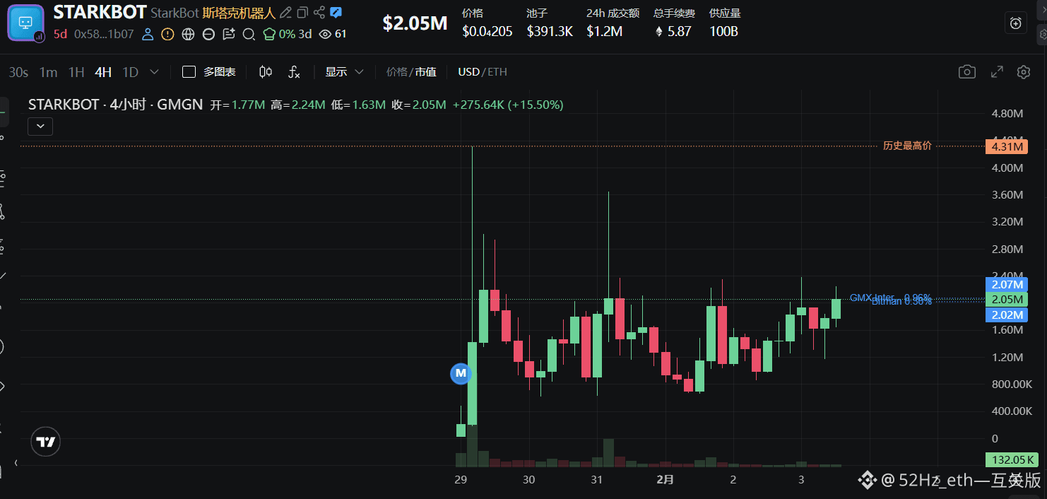Click the 历史最高价 line label
This screenshot has width=1047, height=499.
tap(907, 146)
